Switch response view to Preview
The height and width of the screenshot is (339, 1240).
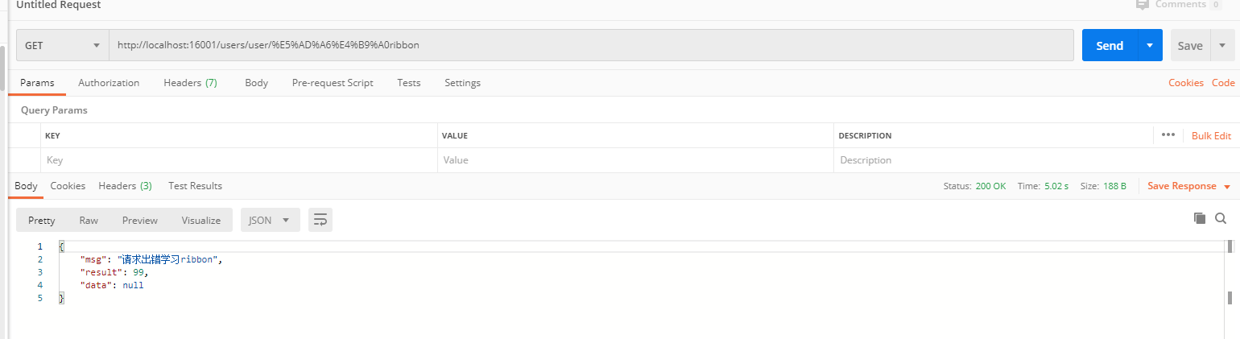click(x=140, y=220)
